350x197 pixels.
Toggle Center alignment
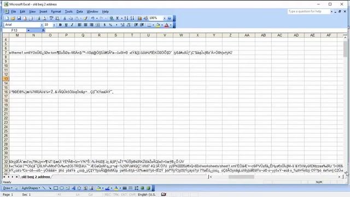coord(85,25)
